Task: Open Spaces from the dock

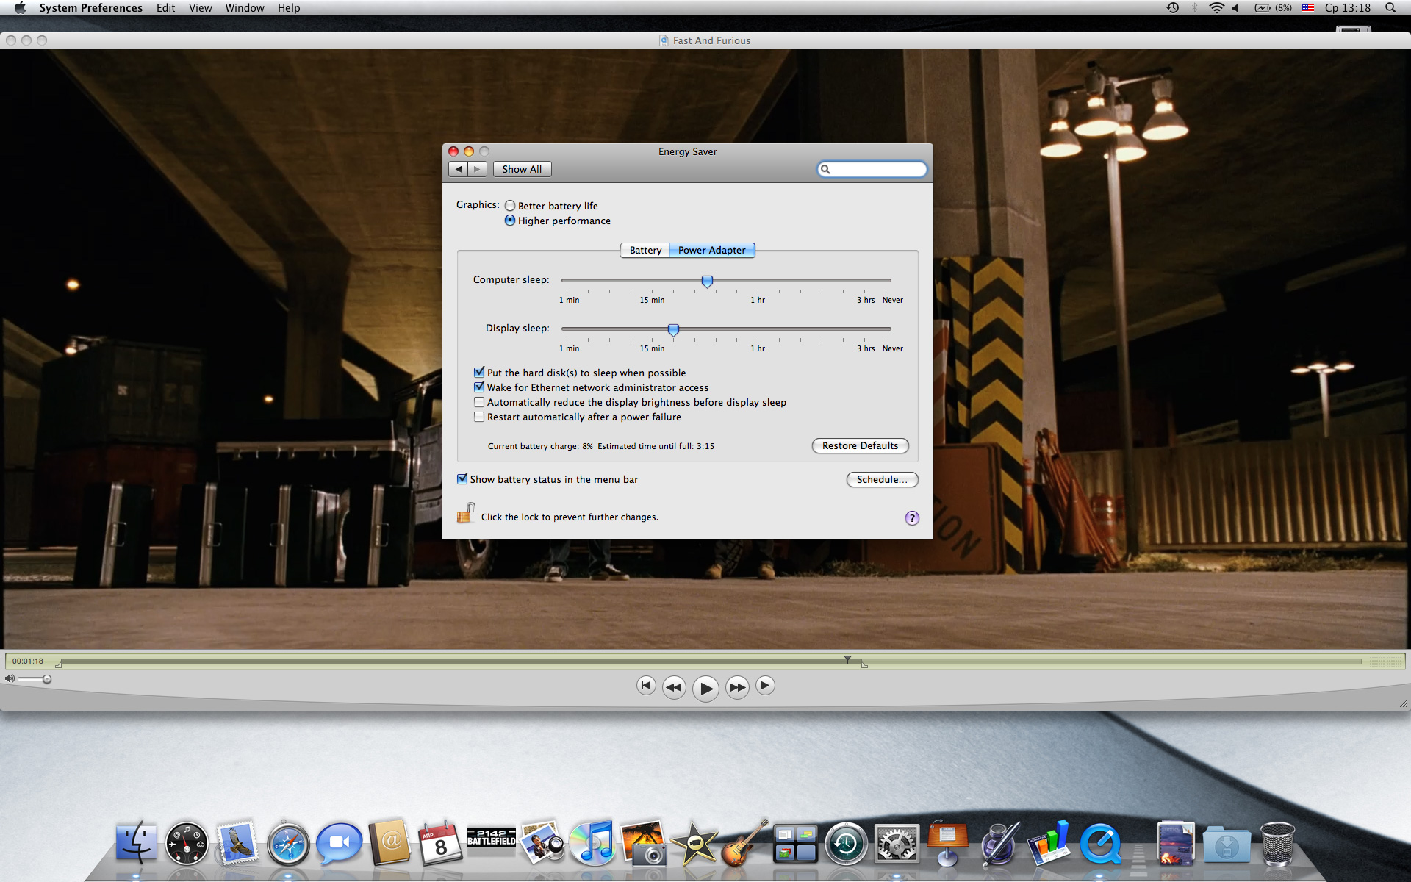Action: (795, 843)
